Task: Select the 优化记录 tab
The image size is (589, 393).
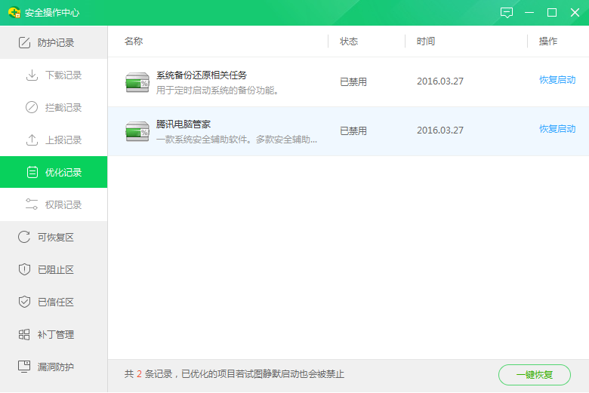Action: (54, 172)
